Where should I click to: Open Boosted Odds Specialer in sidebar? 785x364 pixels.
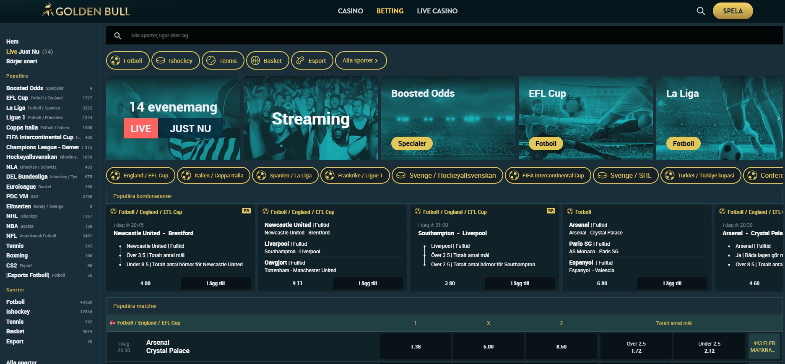click(x=49, y=88)
